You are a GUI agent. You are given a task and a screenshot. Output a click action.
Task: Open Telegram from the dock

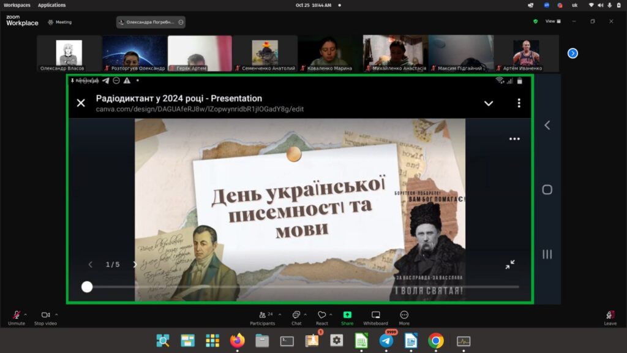(386, 341)
